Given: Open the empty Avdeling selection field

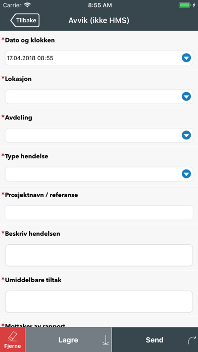Looking at the screenshot, I should pyautogui.click(x=99, y=135).
